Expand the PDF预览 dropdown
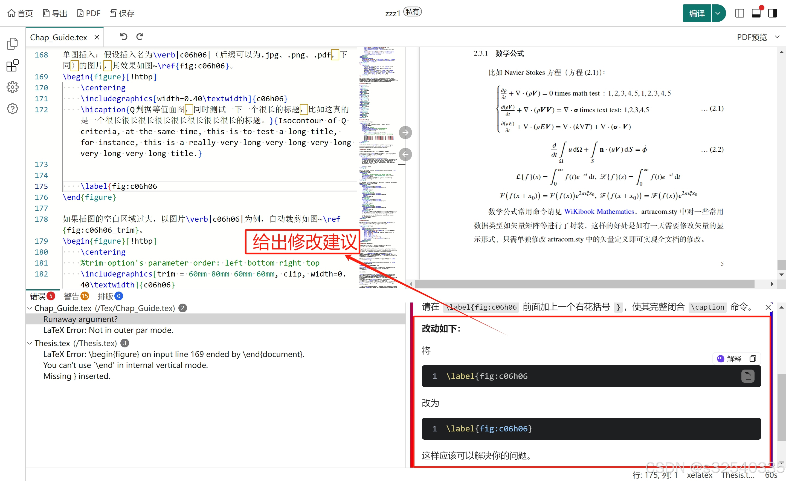Image resolution: width=786 pixels, height=481 pixels. tap(777, 37)
